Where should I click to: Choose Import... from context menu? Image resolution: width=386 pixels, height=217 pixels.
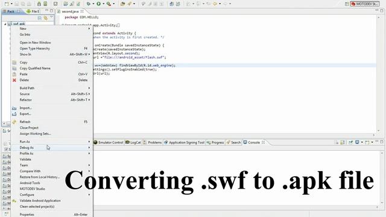tap(52, 108)
